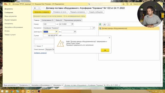Switch to the Согласование (1) tab

(x=47, y=20)
